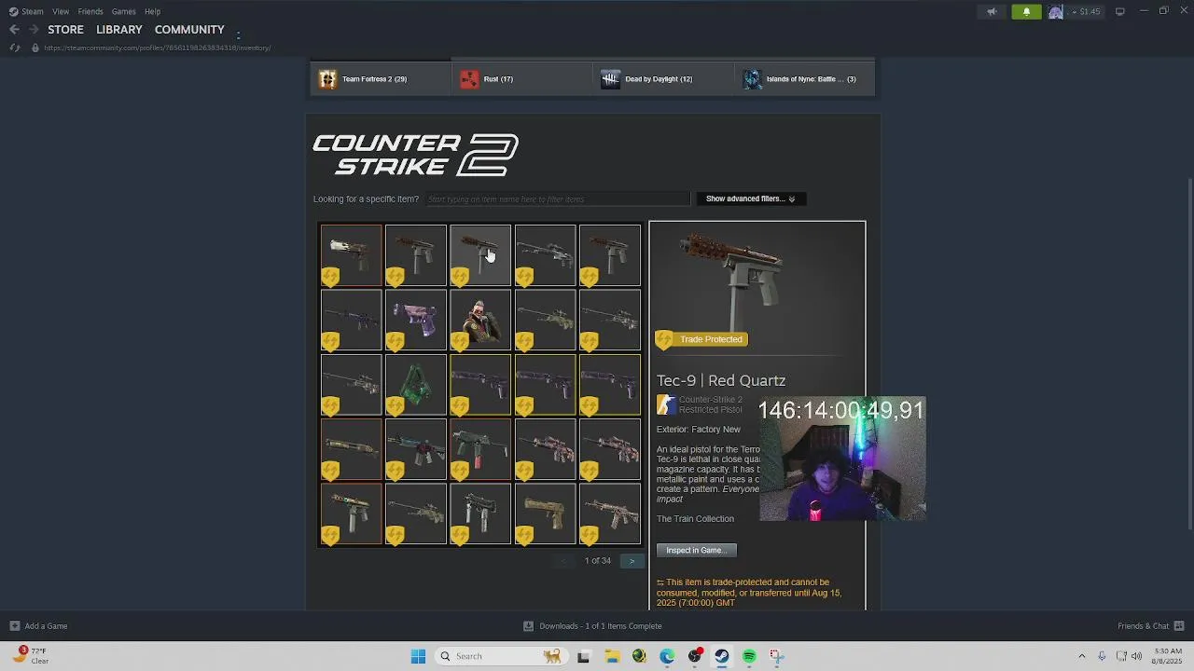Open the announcements megaphone icon
This screenshot has height=671, width=1194.
coord(992,11)
